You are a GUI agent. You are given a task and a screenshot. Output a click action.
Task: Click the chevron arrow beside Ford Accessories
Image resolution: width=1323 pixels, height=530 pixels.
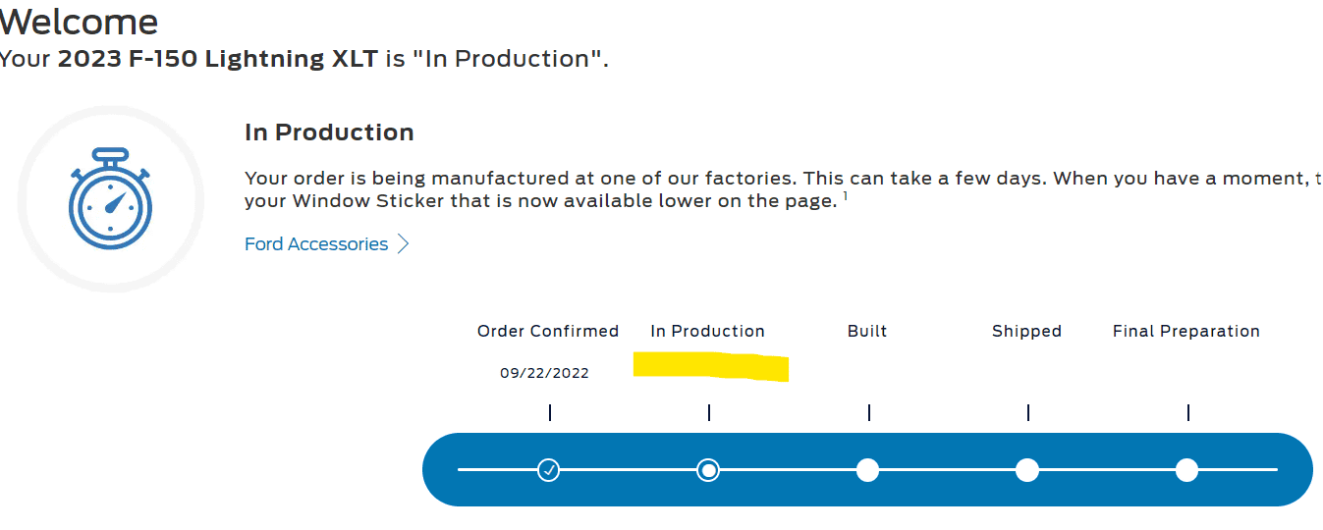click(x=403, y=244)
